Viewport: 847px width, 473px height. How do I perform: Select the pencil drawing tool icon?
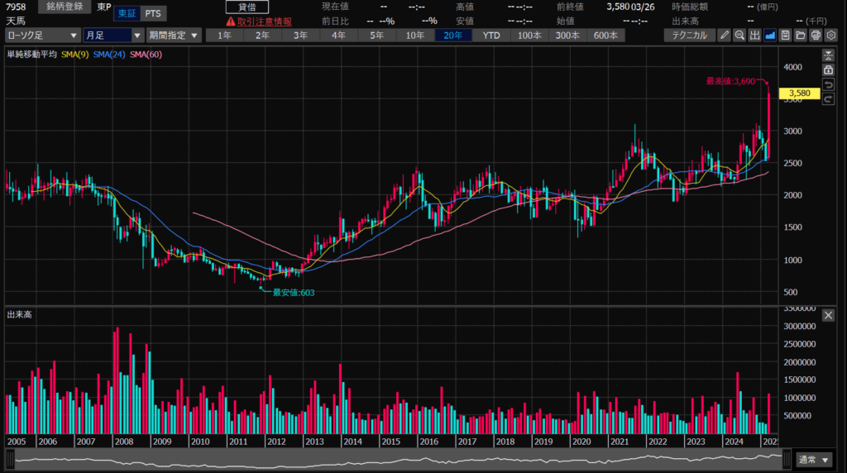coord(725,36)
